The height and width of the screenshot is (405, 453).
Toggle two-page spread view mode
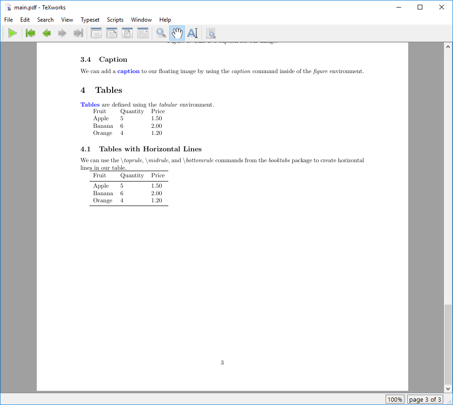(x=127, y=33)
